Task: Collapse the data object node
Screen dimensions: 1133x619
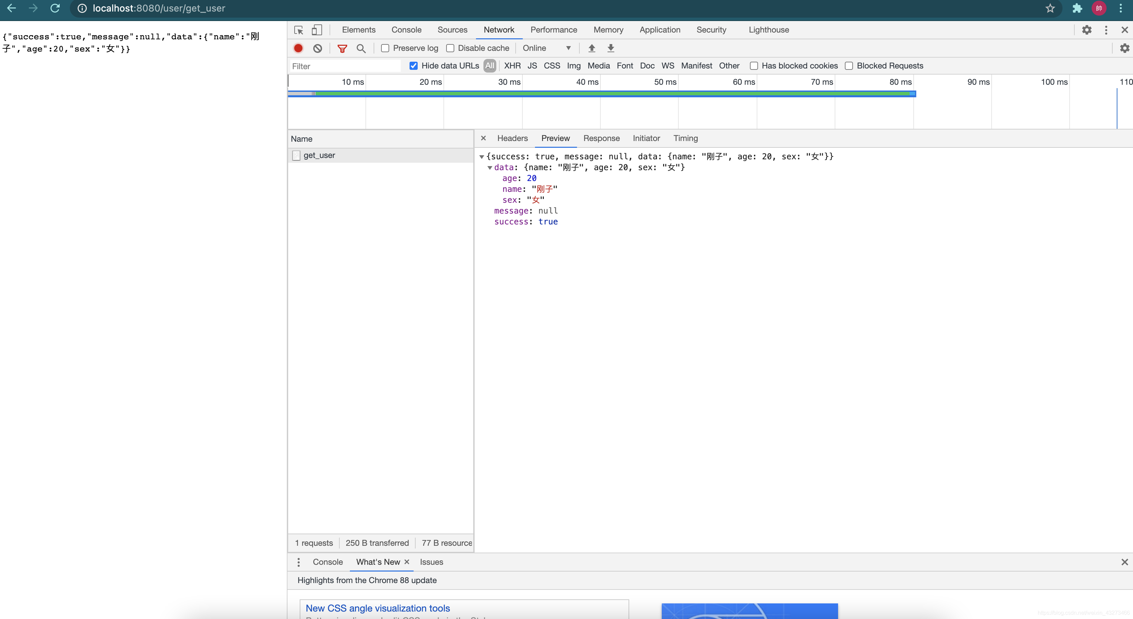Action: (x=490, y=167)
